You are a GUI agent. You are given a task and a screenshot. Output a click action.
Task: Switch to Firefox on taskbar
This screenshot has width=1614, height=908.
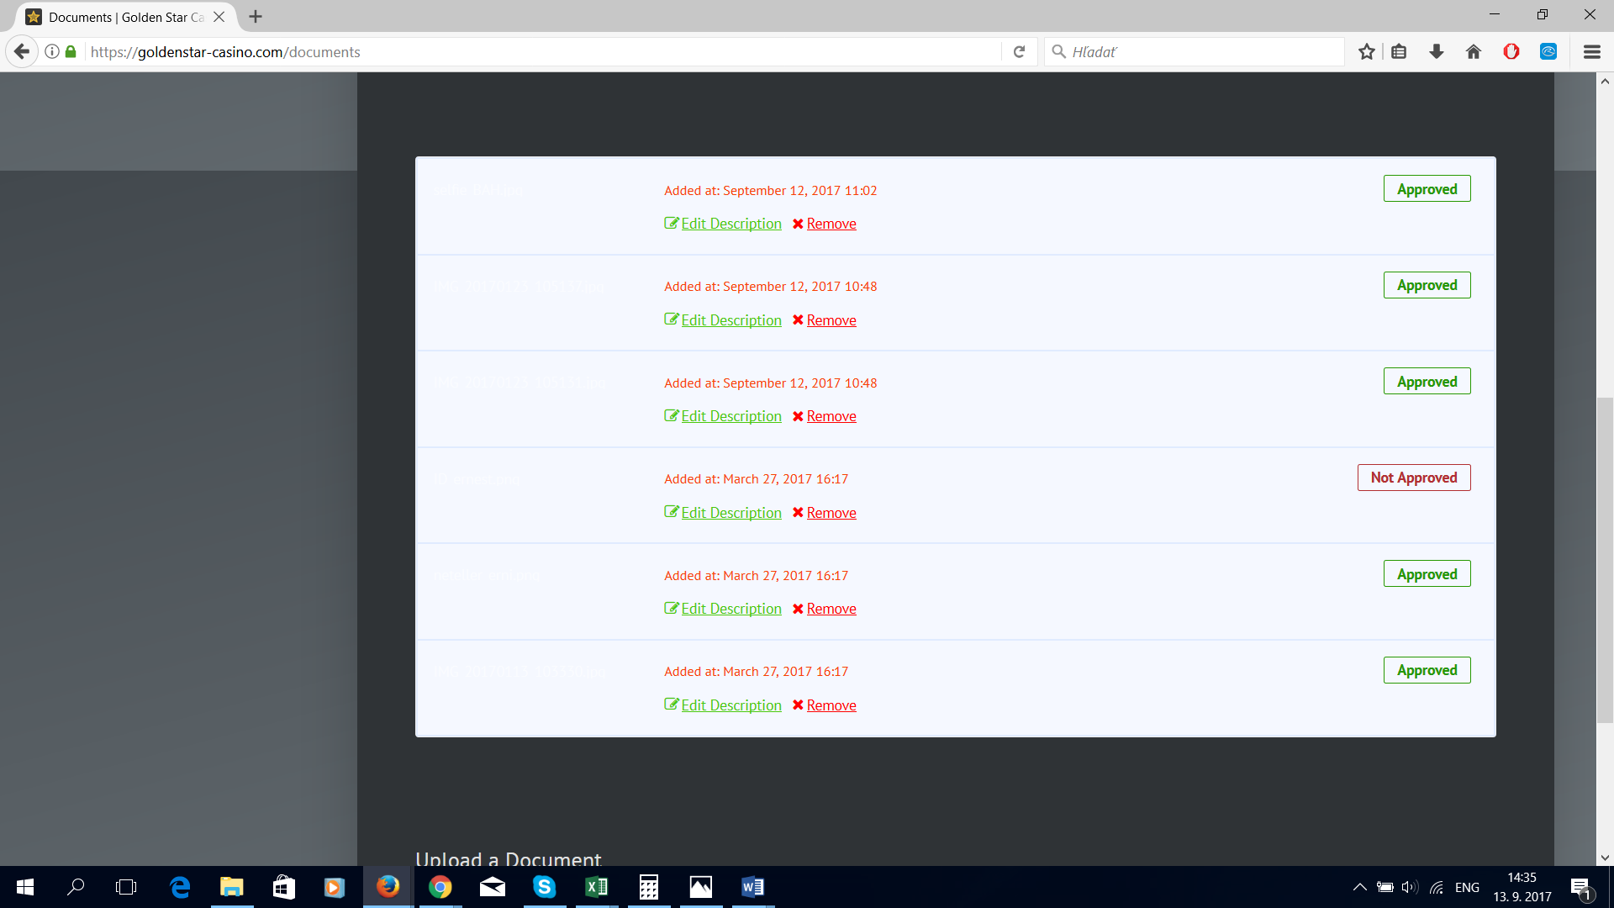pyautogui.click(x=388, y=887)
